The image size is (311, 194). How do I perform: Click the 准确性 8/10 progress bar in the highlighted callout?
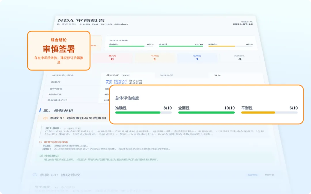click(143, 112)
